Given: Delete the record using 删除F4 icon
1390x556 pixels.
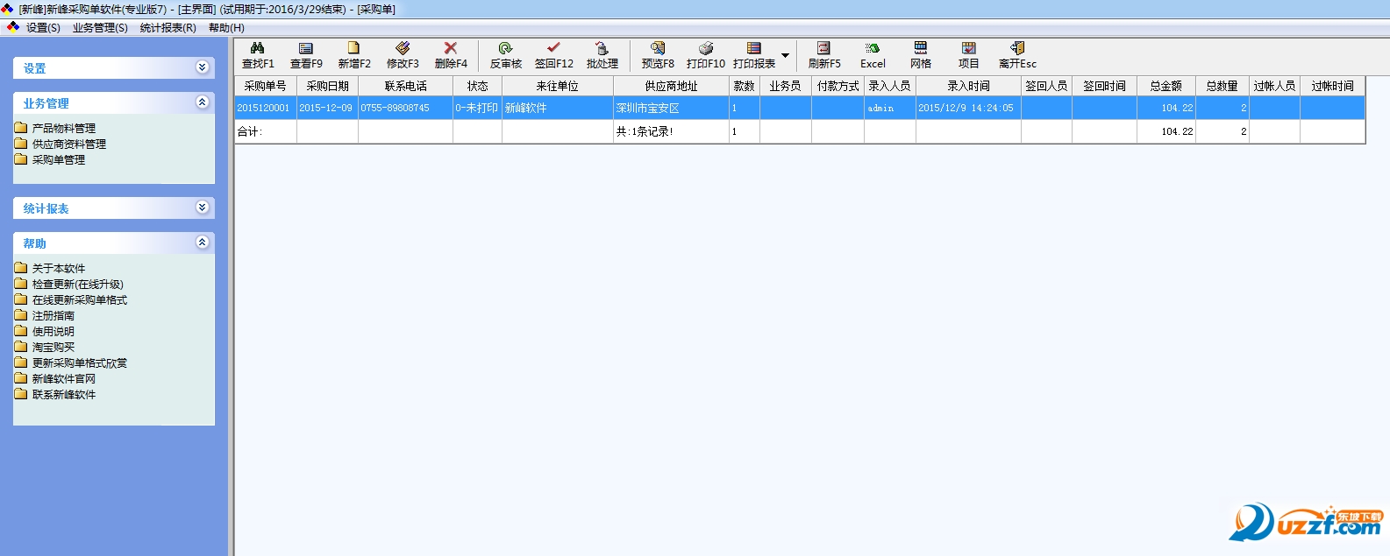Looking at the screenshot, I should tap(451, 55).
